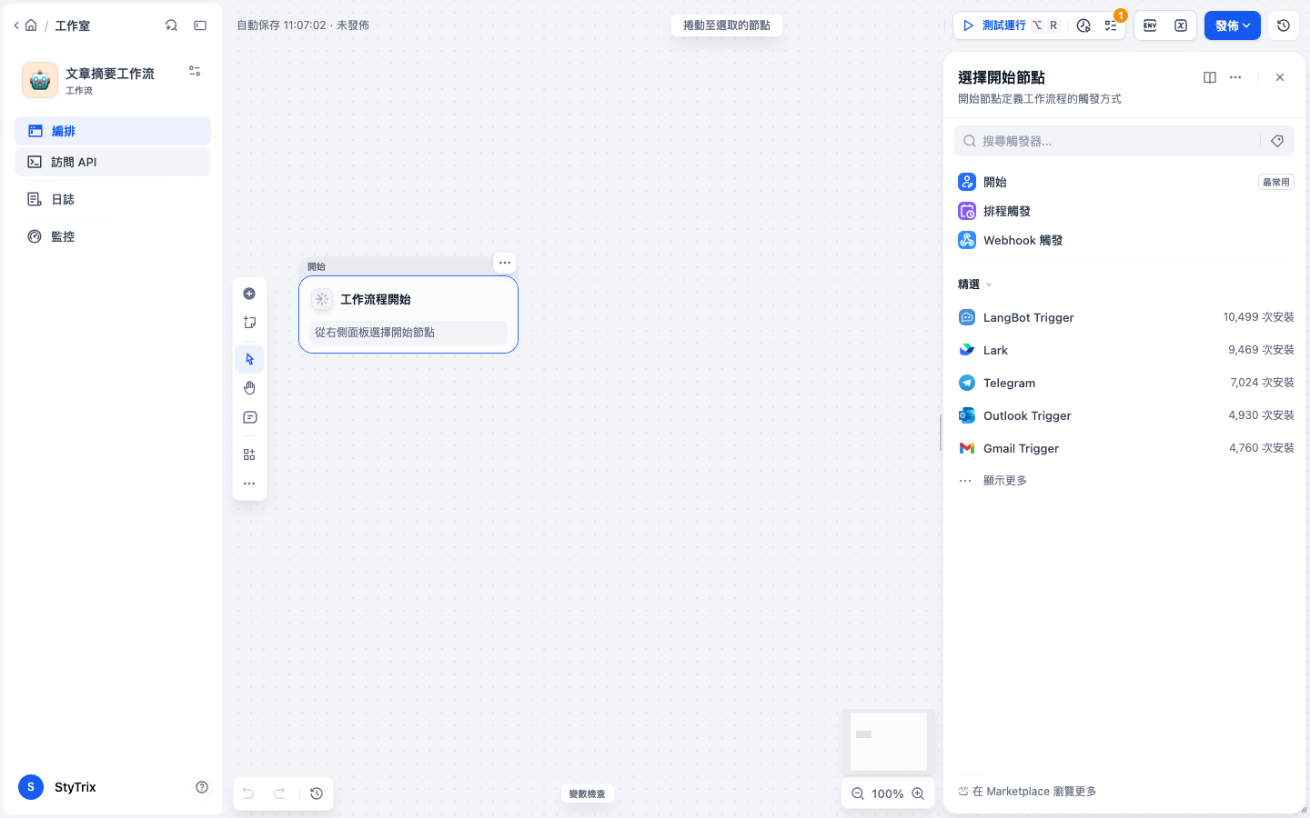Image resolution: width=1310 pixels, height=818 pixels.
Task: Click the 最常用 badge
Action: tap(1276, 182)
